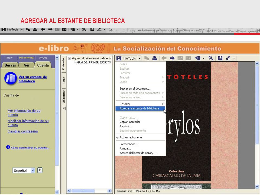Select the highlighter pen icon
The width and height of the screenshot is (260, 195).
(228, 58)
